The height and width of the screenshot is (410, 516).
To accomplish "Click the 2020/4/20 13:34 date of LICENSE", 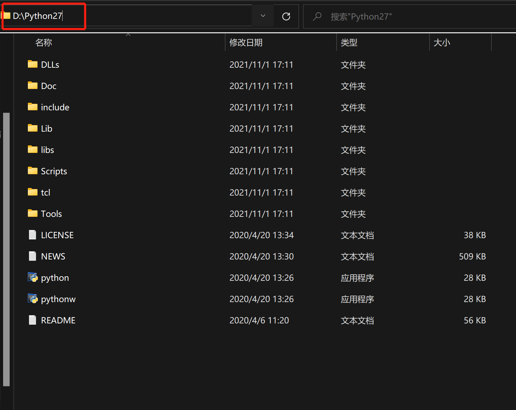I will [261, 235].
